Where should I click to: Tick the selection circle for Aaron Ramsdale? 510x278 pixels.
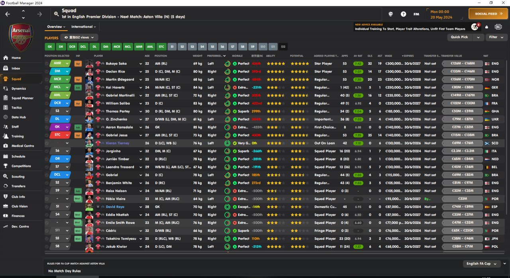point(47,127)
